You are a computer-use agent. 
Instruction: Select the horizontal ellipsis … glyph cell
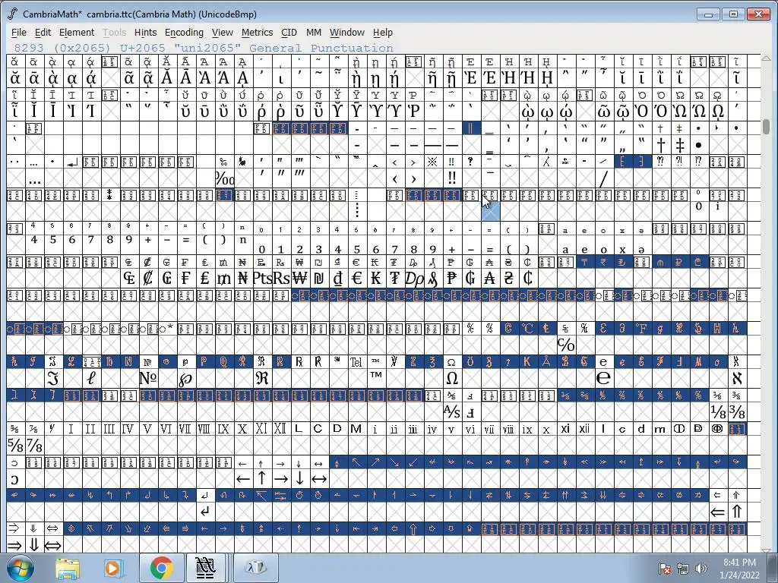click(33, 178)
